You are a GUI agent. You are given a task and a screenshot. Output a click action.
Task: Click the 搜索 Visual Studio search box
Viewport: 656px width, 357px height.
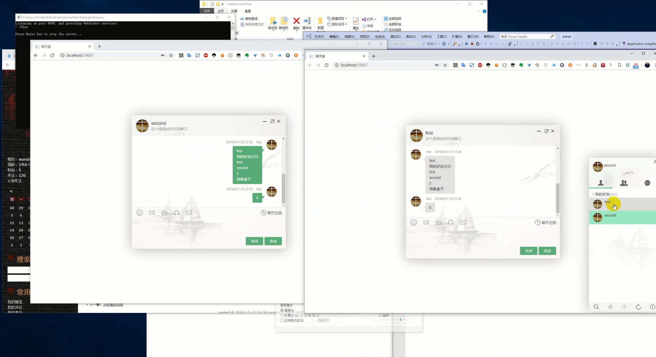(x=528, y=37)
